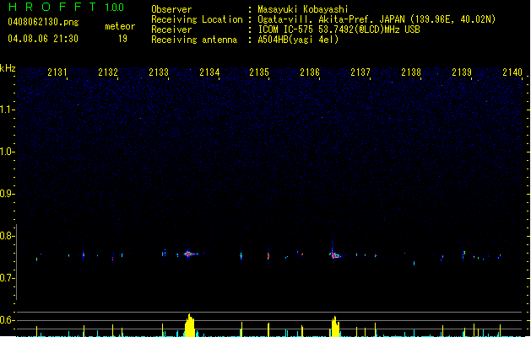Click the 0.6 kHz frequency label
The height and width of the screenshot is (337, 531).
coord(8,320)
